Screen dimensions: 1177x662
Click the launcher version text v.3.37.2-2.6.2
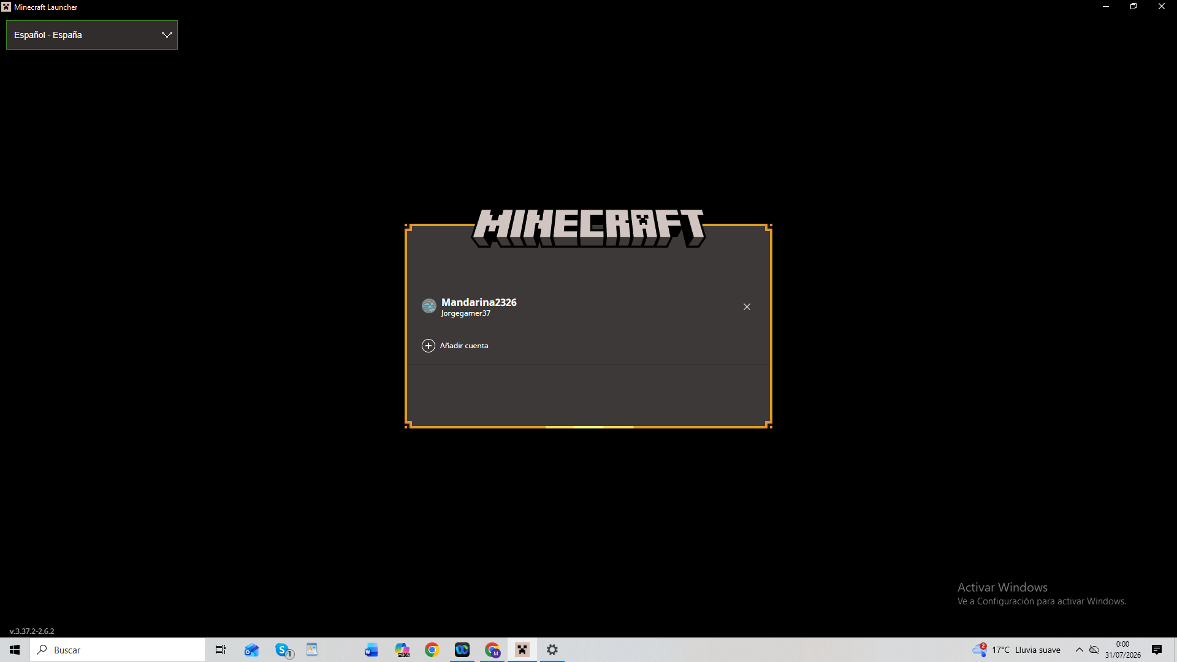(x=32, y=631)
